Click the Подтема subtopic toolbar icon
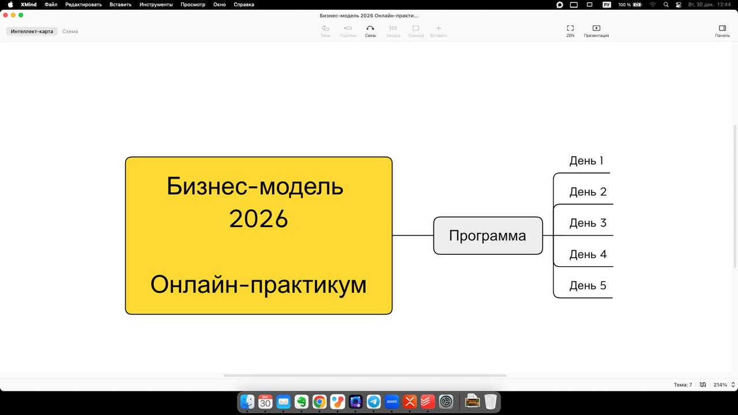Screen dimensions: 738x415 pyautogui.click(x=348, y=28)
